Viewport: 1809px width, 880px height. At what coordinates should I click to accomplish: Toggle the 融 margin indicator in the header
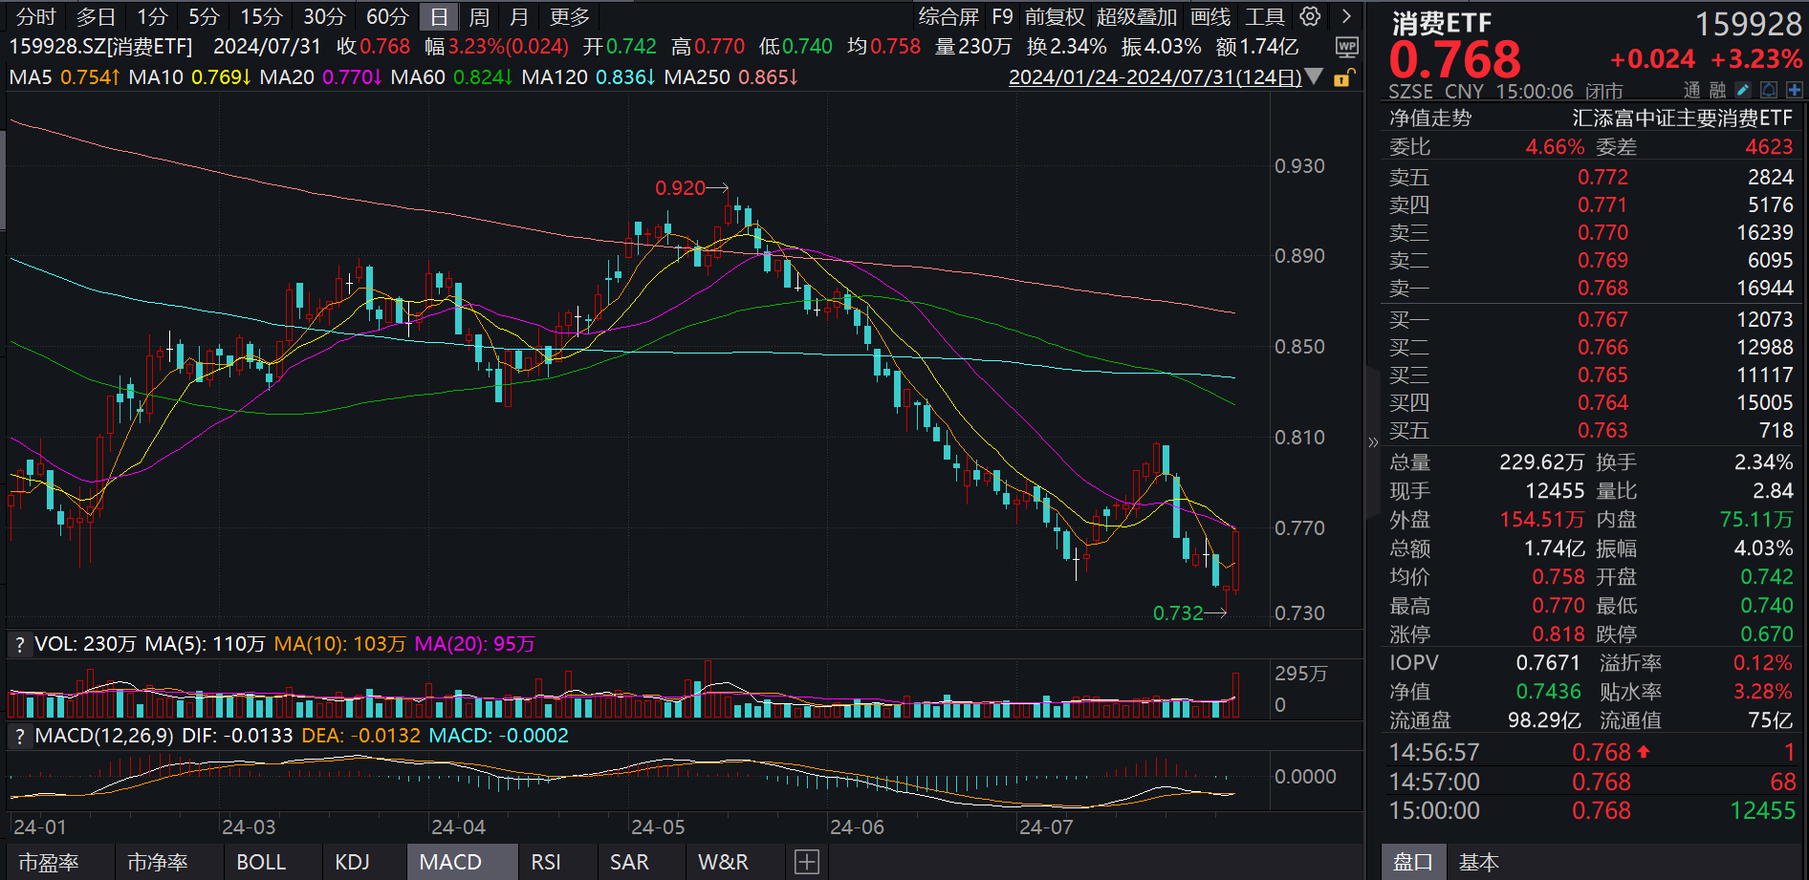(x=1718, y=89)
